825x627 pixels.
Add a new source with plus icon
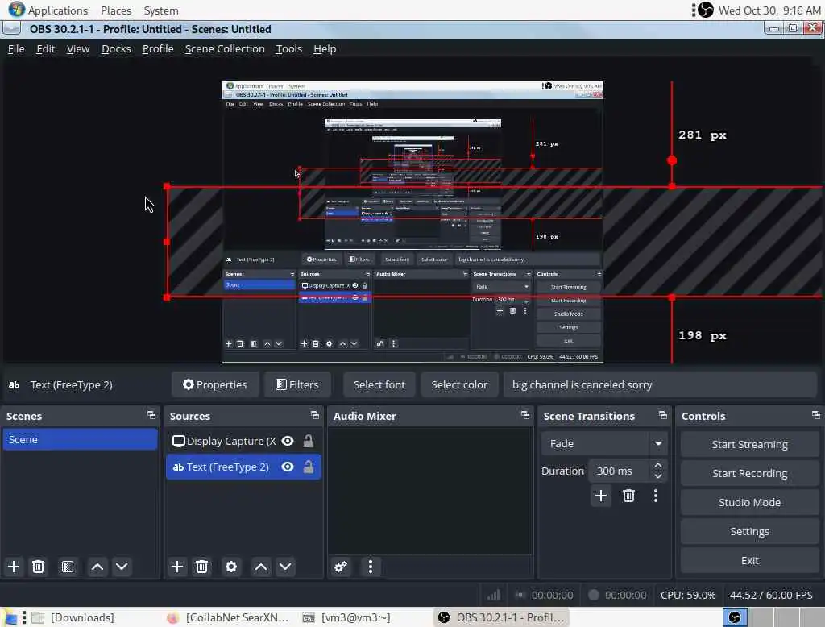tap(177, 567)
